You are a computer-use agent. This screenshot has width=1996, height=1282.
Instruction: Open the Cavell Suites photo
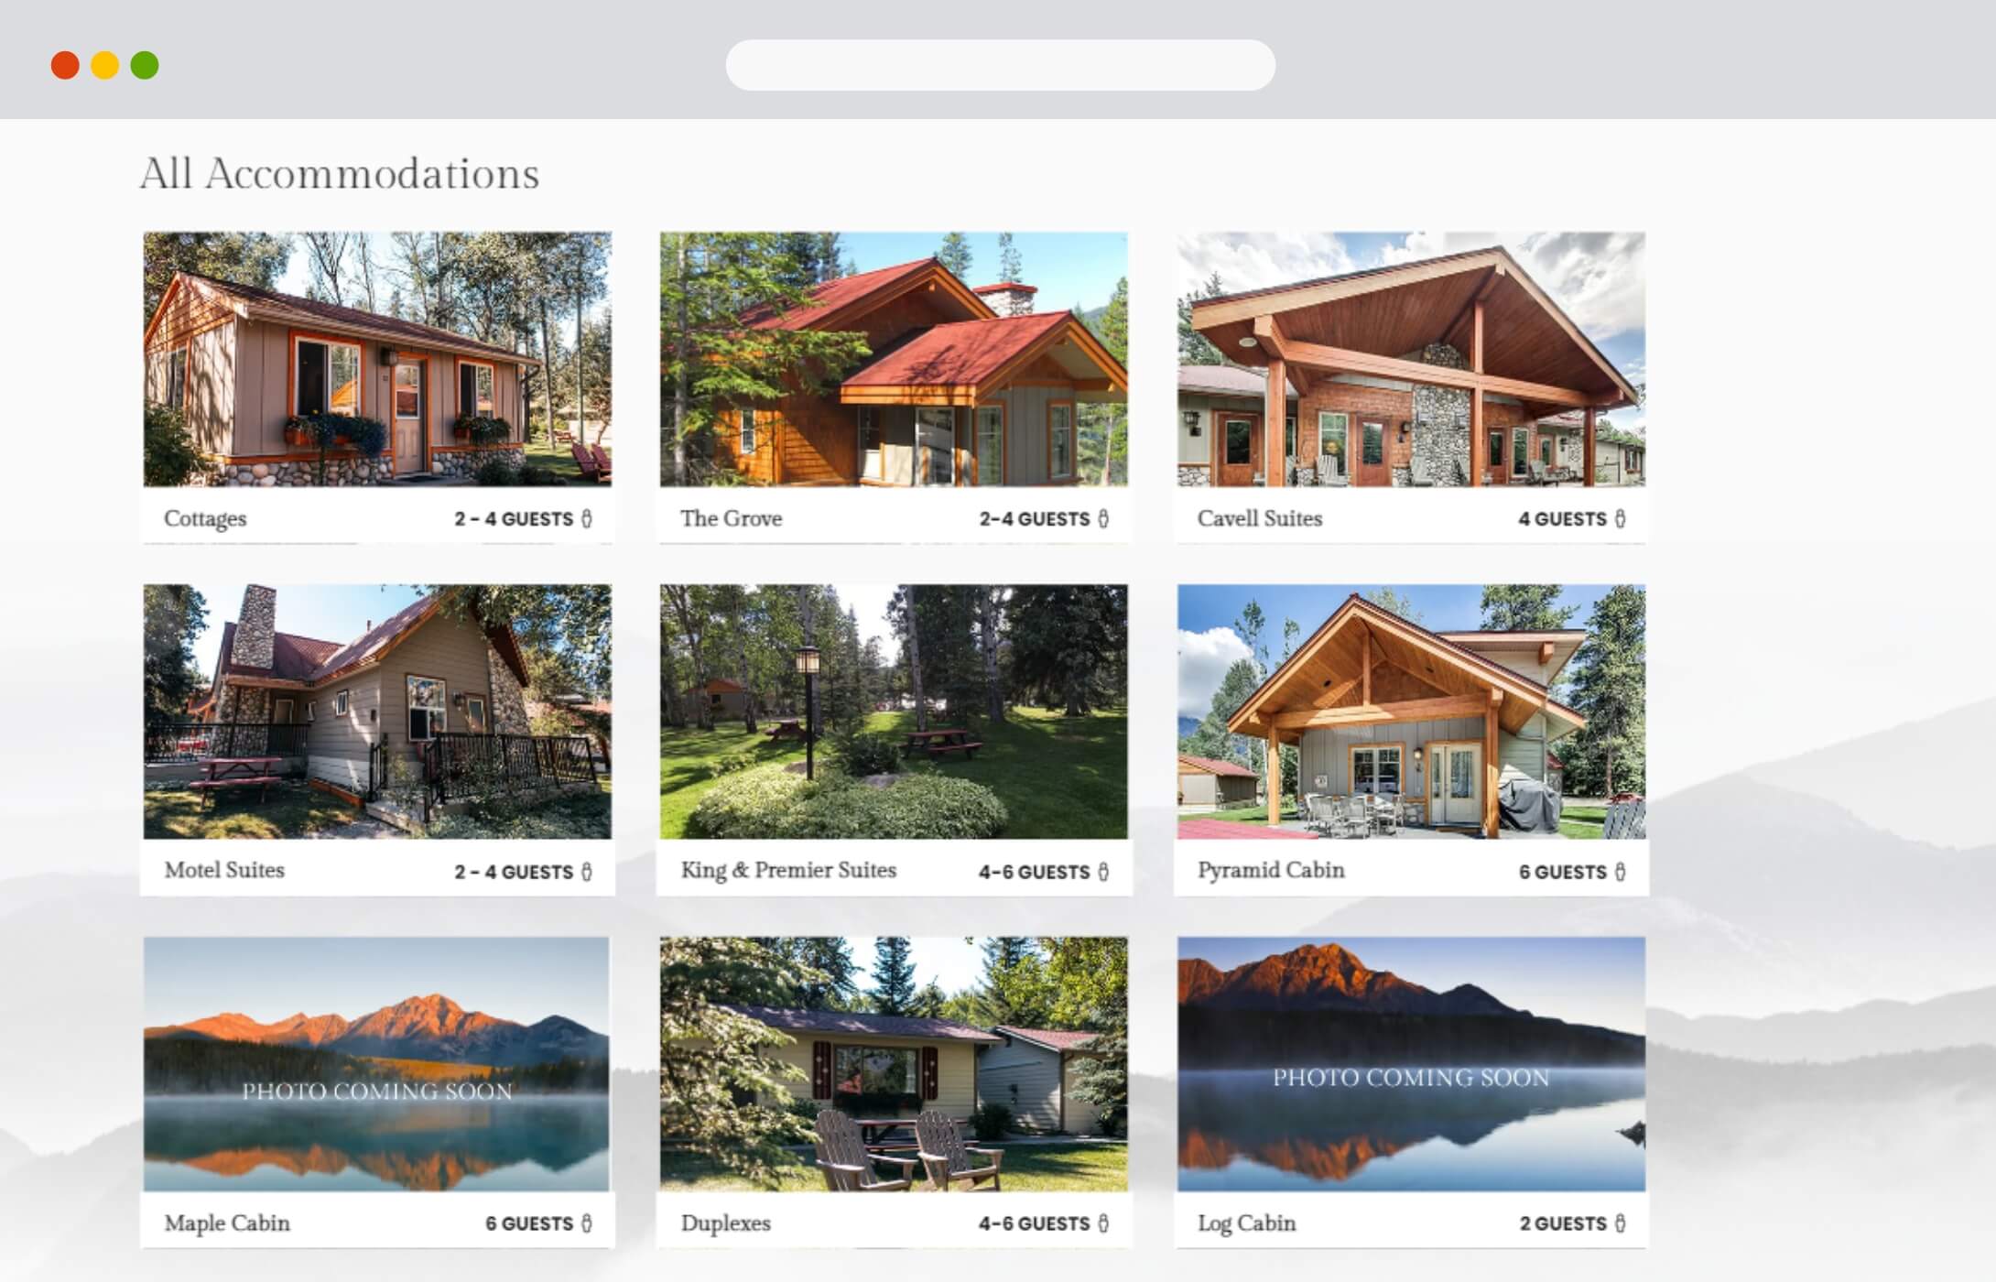1411,359
